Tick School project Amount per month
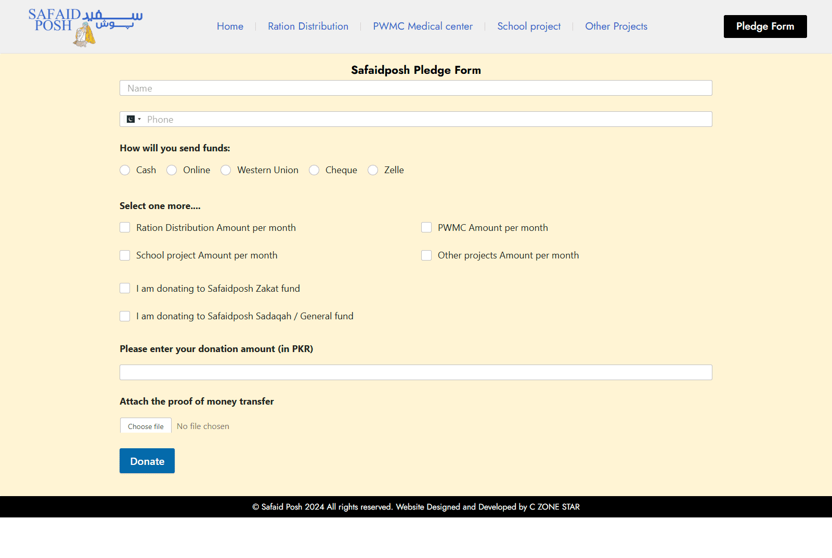Viewport: 832px width, 558px height. [125, 255]
